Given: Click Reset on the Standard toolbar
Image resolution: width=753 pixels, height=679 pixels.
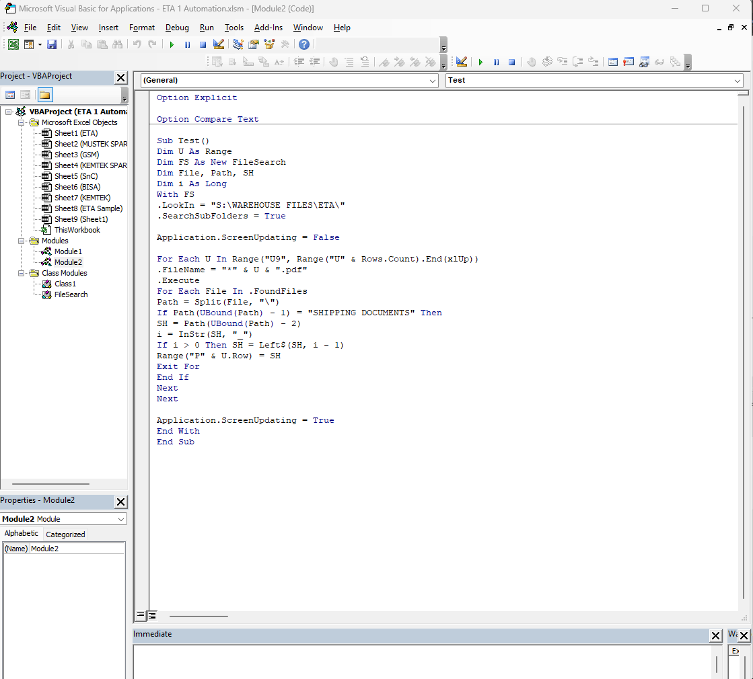Looking at the screenshot, I should [x=203, y=44].
